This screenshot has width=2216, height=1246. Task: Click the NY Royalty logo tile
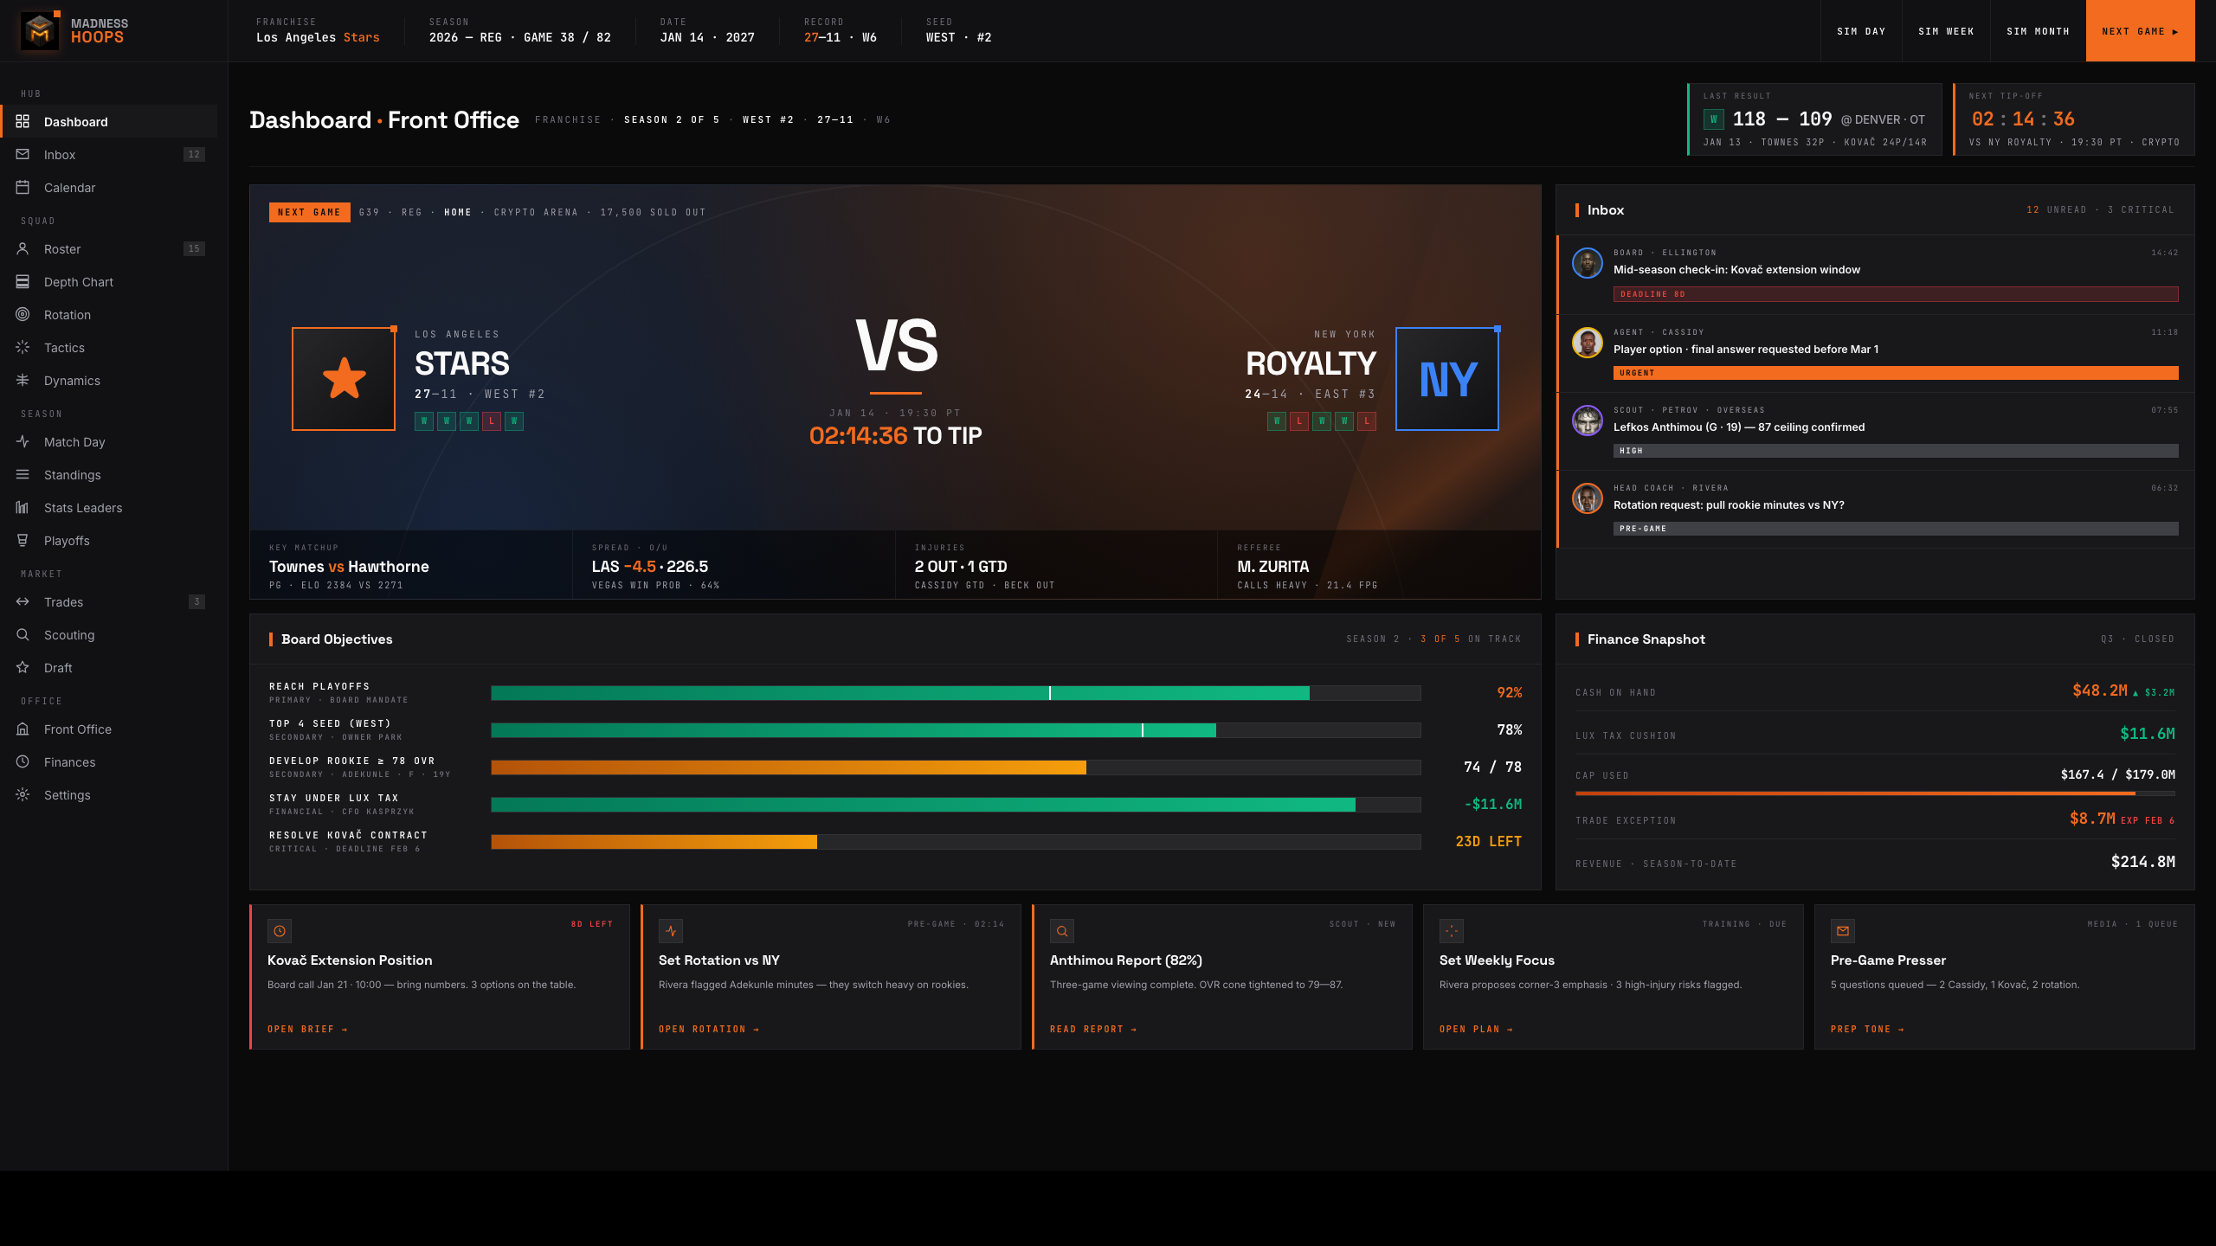[x=1446, y=378]
